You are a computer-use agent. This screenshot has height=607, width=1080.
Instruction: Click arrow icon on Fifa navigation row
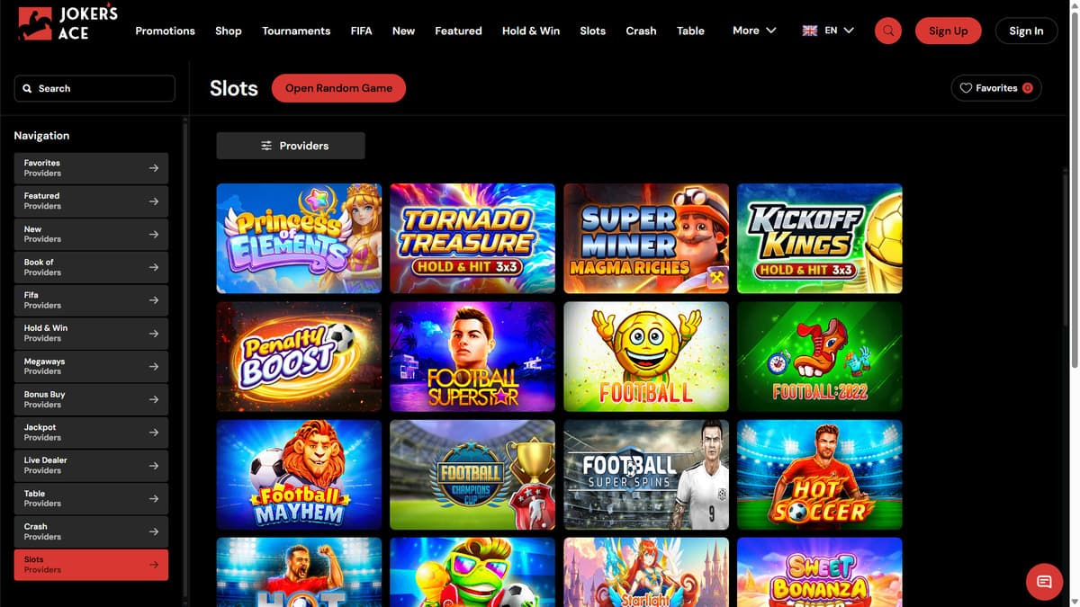pos(154,300)
